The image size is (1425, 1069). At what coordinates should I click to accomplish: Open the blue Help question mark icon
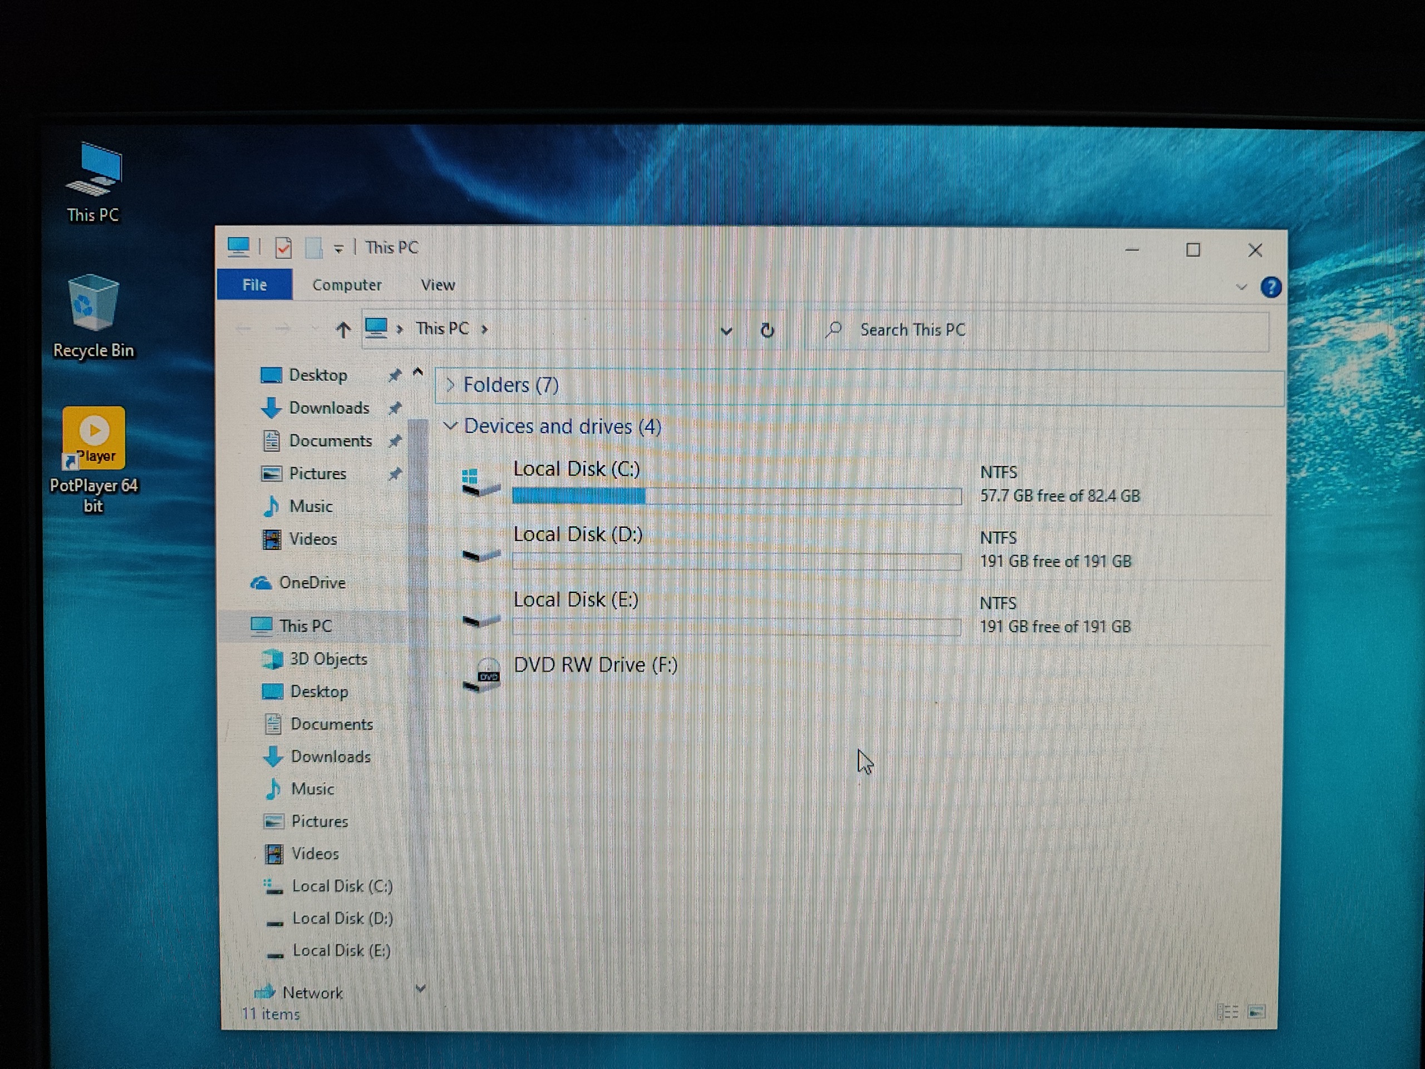[1270, 287]
